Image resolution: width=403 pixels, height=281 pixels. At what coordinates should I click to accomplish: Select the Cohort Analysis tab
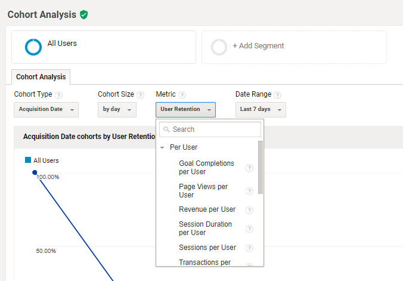click(x=41, y=77)
